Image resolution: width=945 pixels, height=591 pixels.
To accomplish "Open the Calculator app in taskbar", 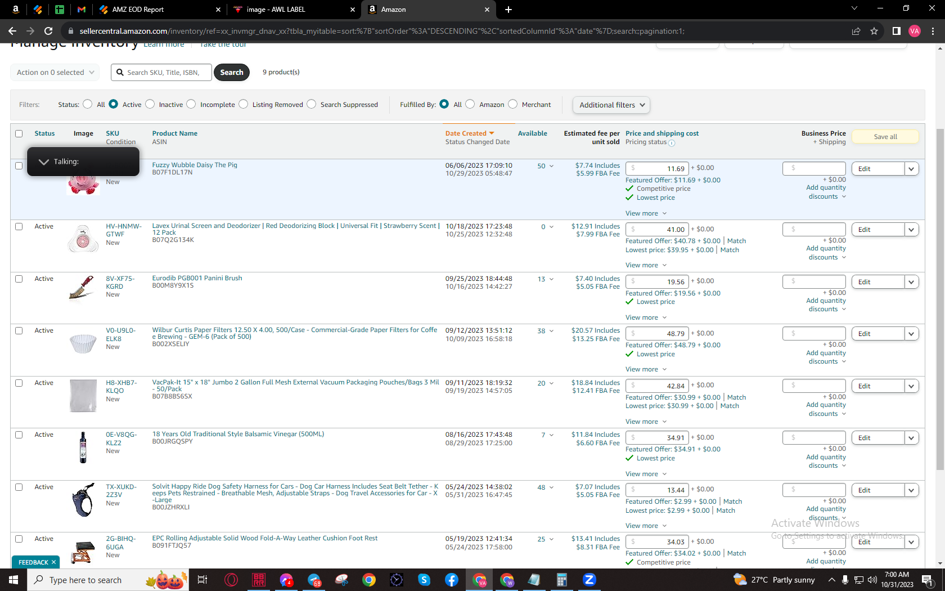I will pyautogui.click(x=562, y=580).
